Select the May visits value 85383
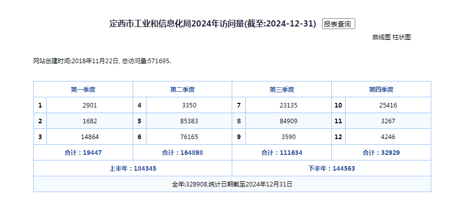The image size is (467, 215). coord(189,121)
